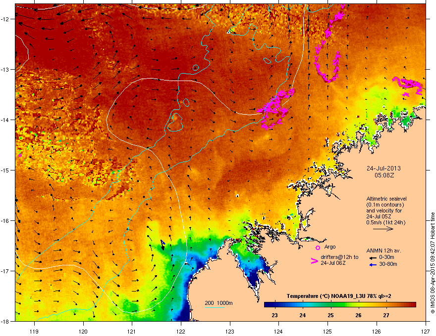Click the dark red end of the temperature color bar

pos(413,304)
